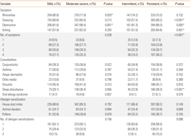Screen dimensions: 191x137
Task: Select the 'Otitis media' row label
Action: coord(9,79)
